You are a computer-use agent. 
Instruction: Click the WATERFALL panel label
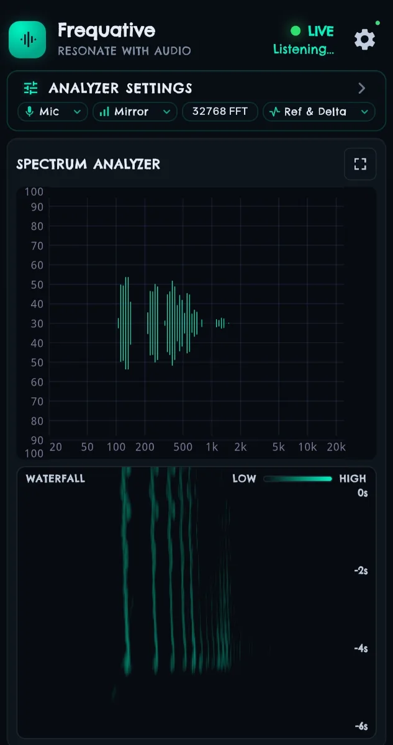(55, 479)
